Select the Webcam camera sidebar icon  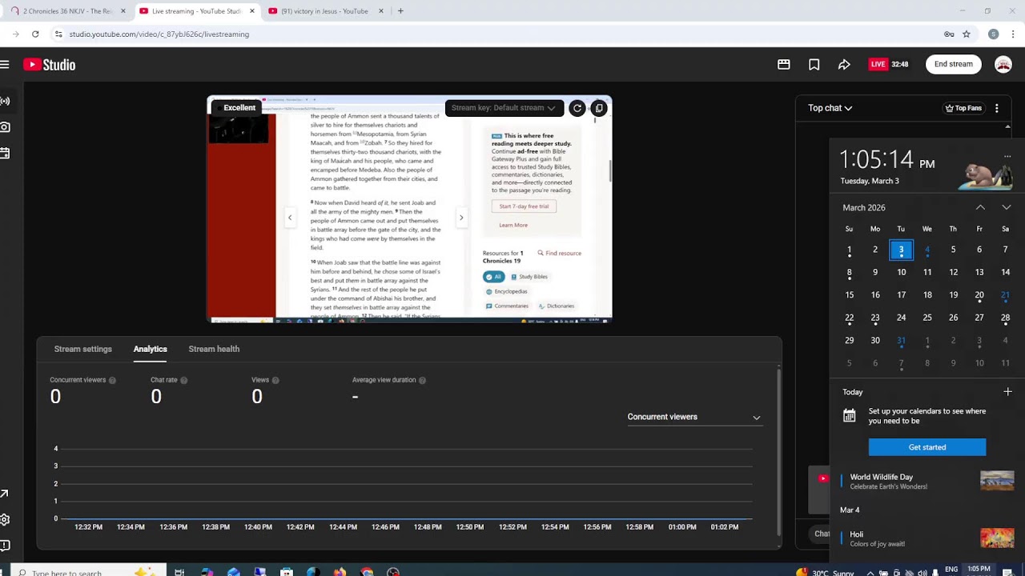click(x=5, y=126)
